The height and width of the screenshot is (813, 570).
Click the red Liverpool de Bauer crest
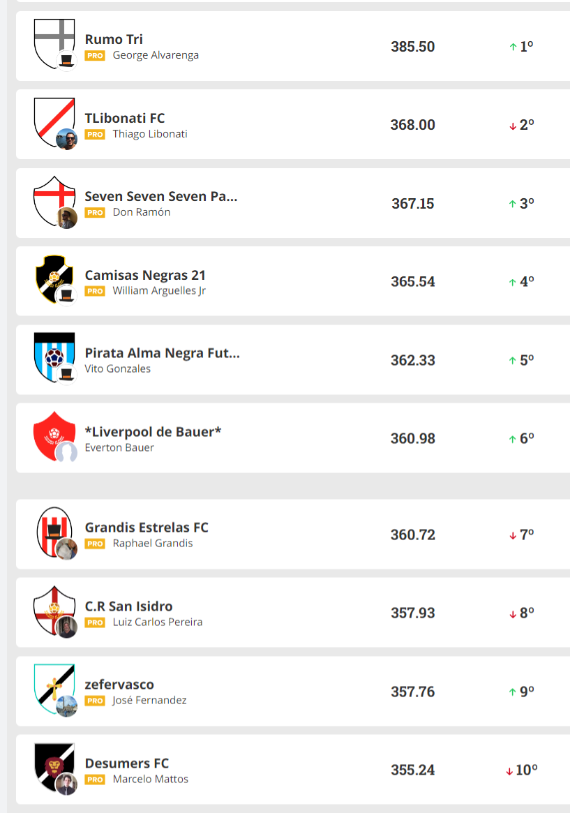pyautogui.click(x=52, y=433)
